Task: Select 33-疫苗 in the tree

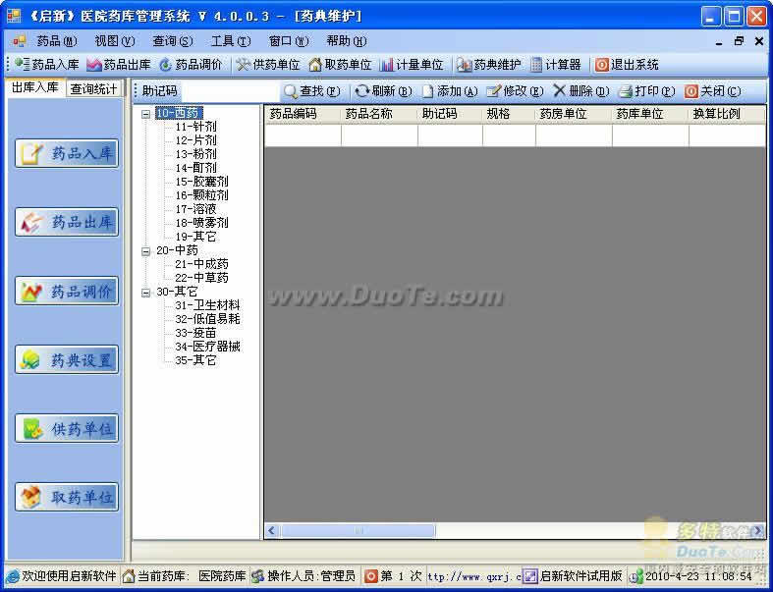Action: (195, 333)
